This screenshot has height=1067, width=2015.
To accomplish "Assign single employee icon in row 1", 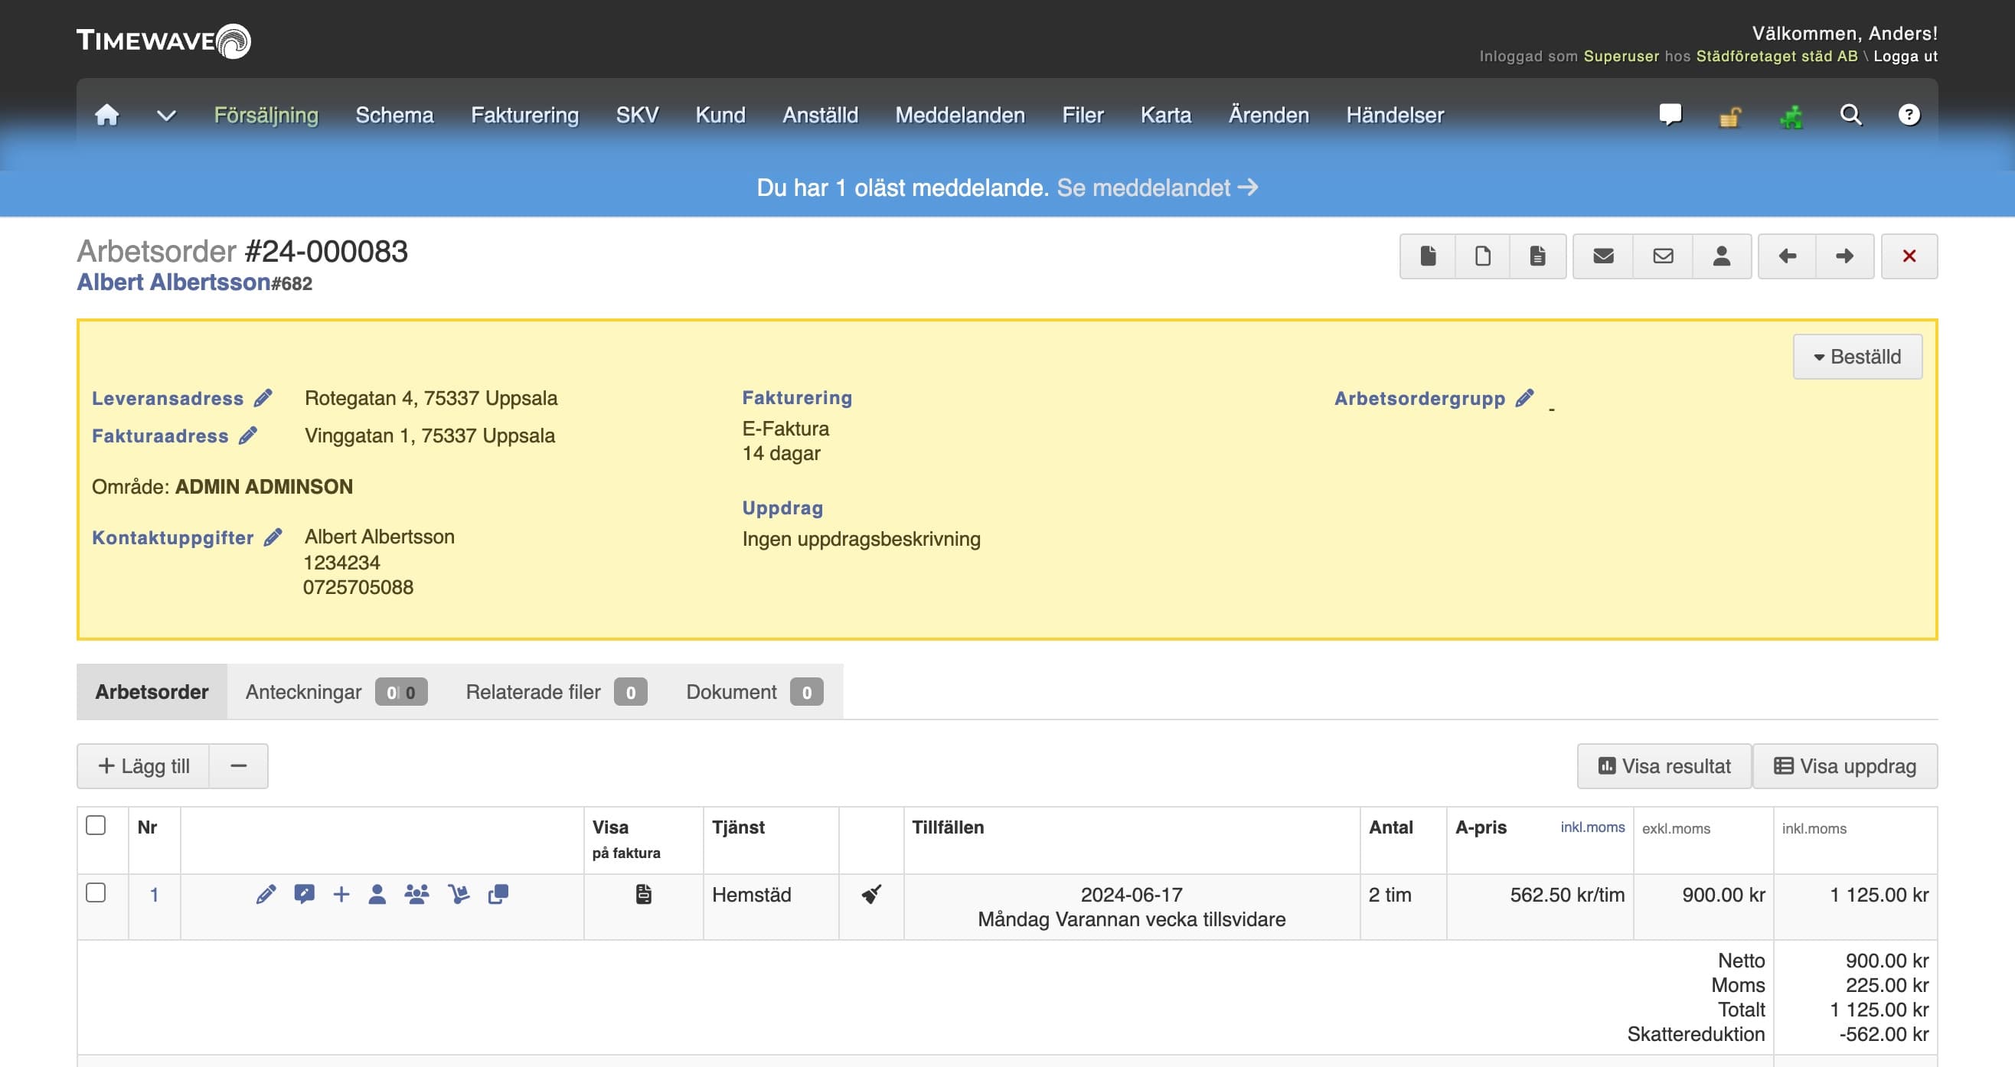I will 377,894.
